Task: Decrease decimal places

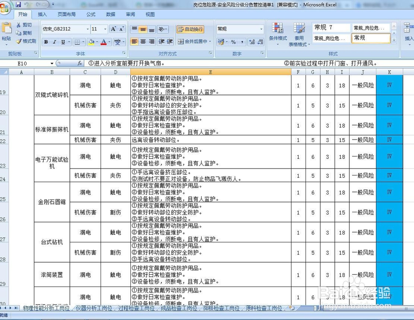Action: [260, 42]
